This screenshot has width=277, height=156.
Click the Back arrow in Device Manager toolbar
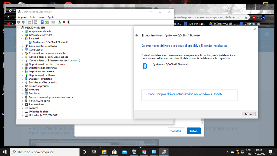pos(19,22)
